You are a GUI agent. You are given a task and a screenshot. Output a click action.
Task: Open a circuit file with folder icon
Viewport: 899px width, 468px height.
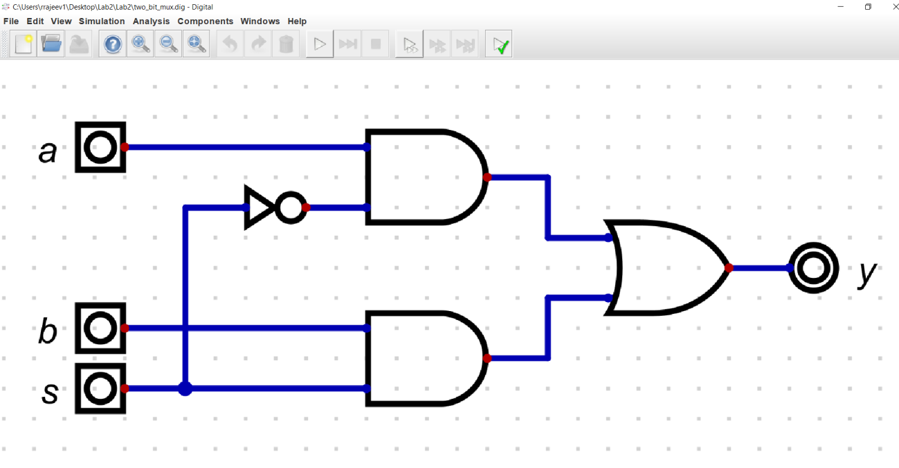51,45
